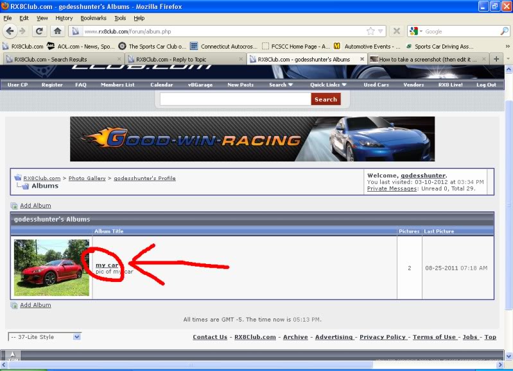The width and height of the screenshot is (513, 371).
Task: Bookmark this page using the star icon
Action: click(x=370, y=31)
